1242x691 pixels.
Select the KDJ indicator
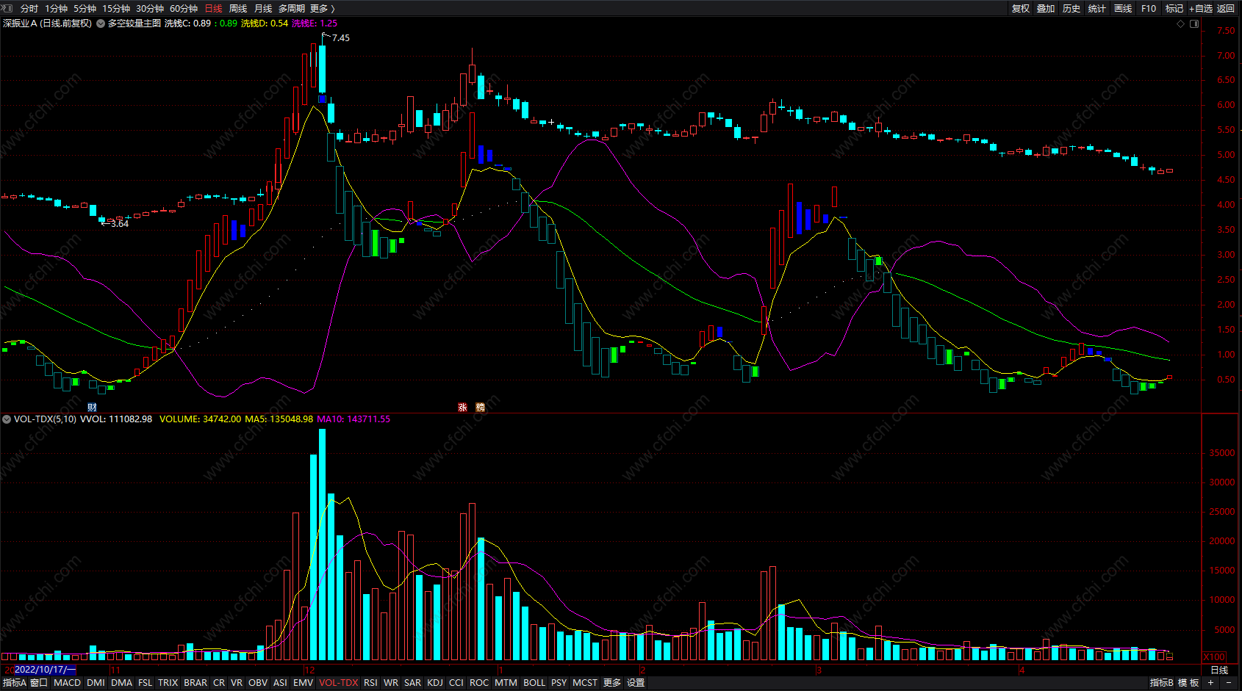point(435,683)
